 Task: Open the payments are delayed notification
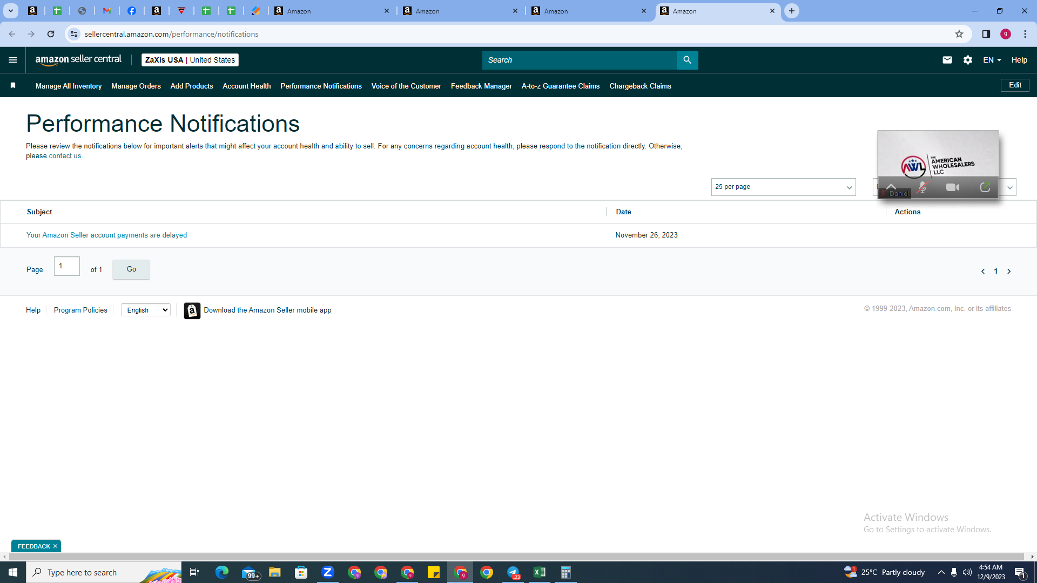tap(106, 235)
